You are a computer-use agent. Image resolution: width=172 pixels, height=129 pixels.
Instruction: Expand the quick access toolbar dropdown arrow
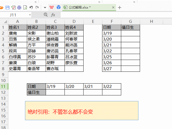(x=45, y=8)
